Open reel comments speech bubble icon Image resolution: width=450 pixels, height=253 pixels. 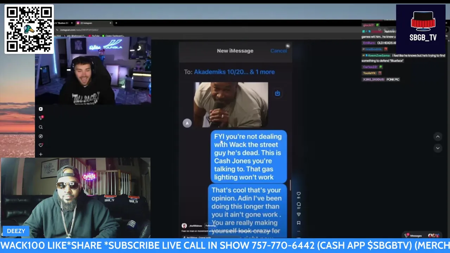pos(298,204)
